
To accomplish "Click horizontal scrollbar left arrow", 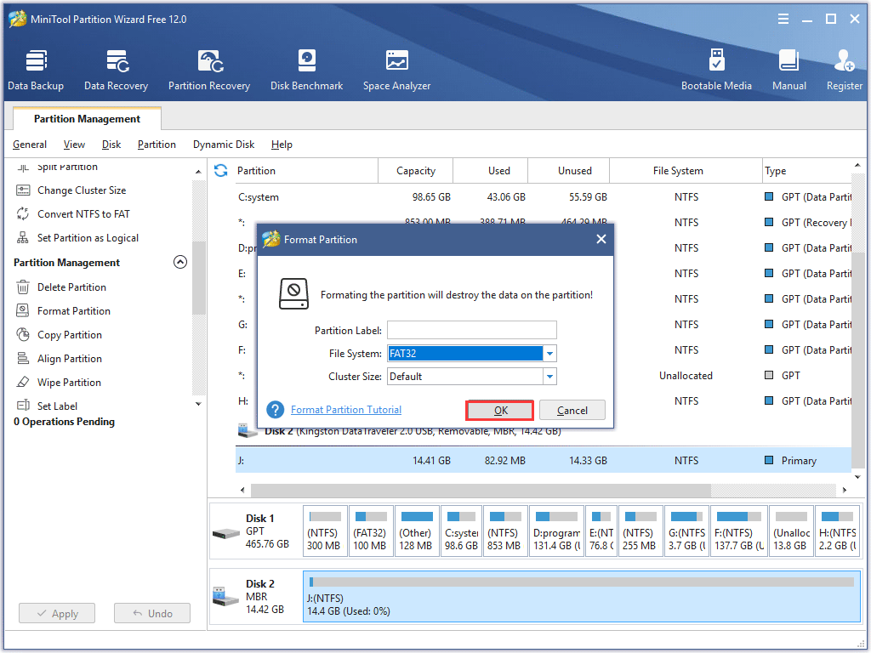I will 242,491.
